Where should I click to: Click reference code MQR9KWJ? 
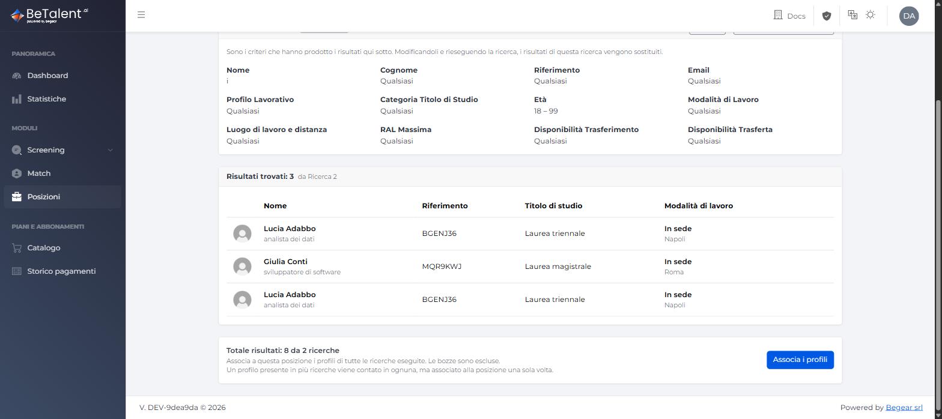tap(442, 267)
